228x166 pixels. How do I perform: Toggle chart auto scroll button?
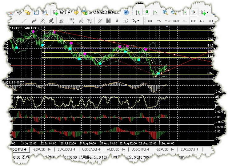click(185, 13)
